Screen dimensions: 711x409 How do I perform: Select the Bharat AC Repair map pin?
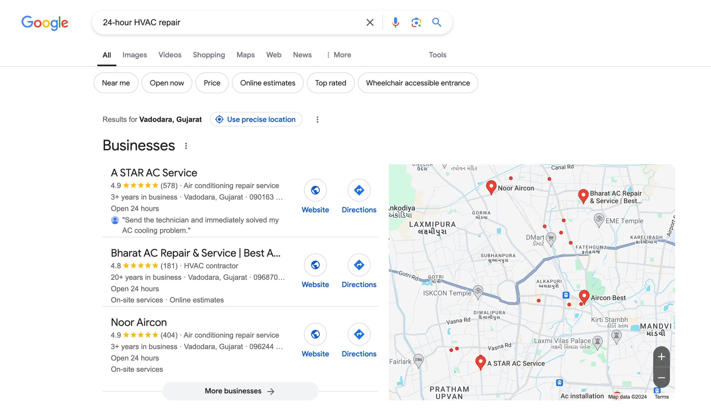[x=583, y=196]
